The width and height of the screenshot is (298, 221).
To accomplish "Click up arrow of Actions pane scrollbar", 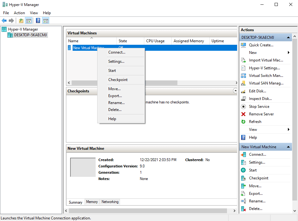I will tap(295, 36).
